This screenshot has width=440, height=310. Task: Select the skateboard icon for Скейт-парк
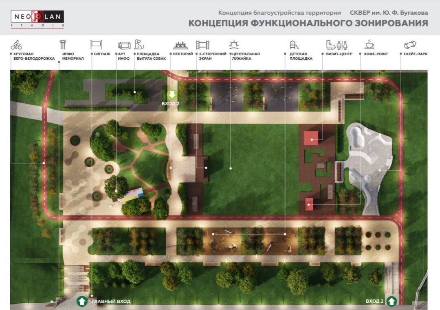[x=409, y=45]
